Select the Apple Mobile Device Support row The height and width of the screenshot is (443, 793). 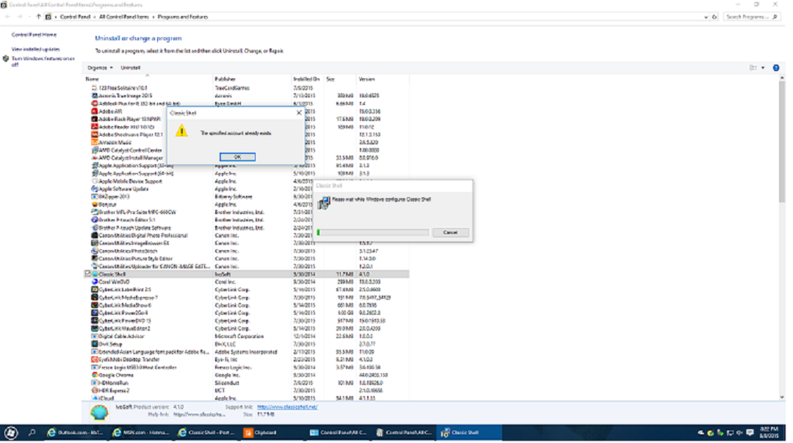[x=246, y=182]
